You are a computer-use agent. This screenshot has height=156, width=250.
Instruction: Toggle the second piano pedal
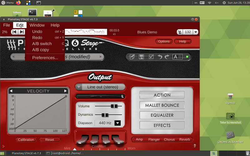point(94,139)
